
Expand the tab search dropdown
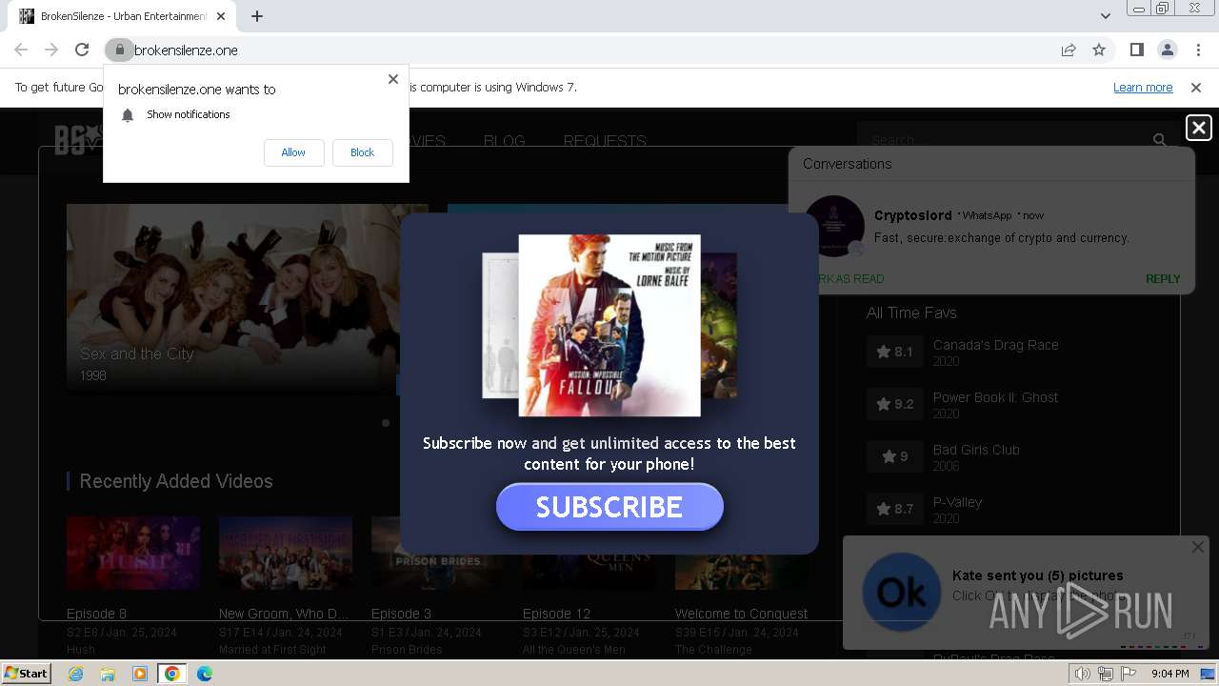[x=1105, y=16]
